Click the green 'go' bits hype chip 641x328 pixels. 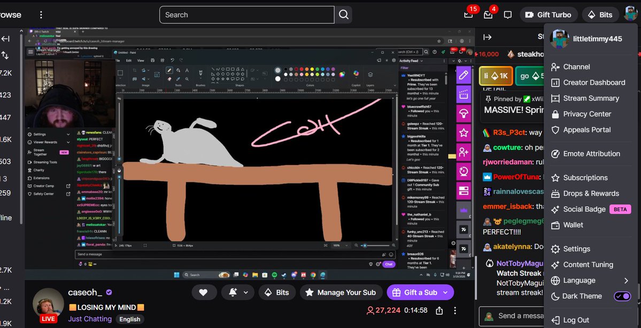pyautogui.click(x=530, y=76)
